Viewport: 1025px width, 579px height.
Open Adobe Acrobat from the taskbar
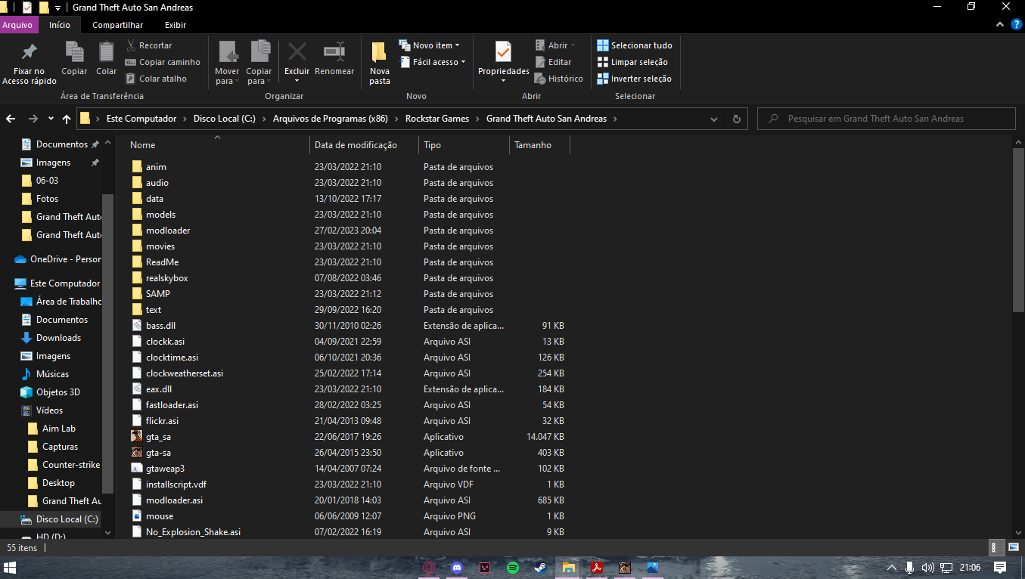coord(597,568)
